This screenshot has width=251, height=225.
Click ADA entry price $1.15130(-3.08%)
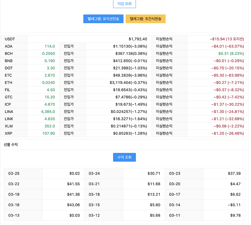[130, 46]
